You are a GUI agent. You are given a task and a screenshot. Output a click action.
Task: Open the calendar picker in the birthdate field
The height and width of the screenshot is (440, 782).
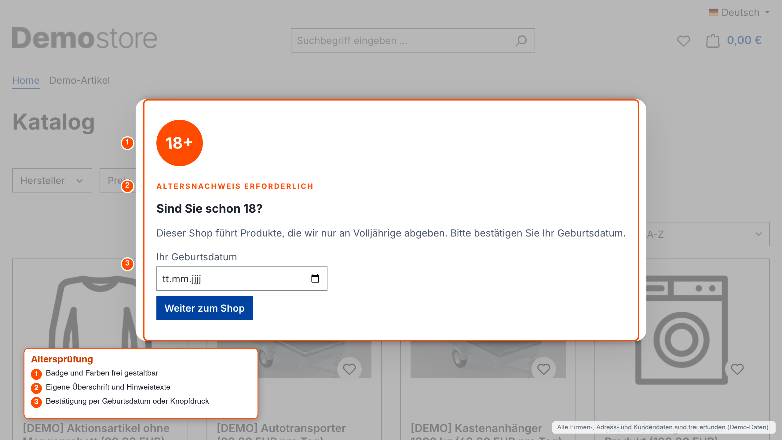point(315,278)
